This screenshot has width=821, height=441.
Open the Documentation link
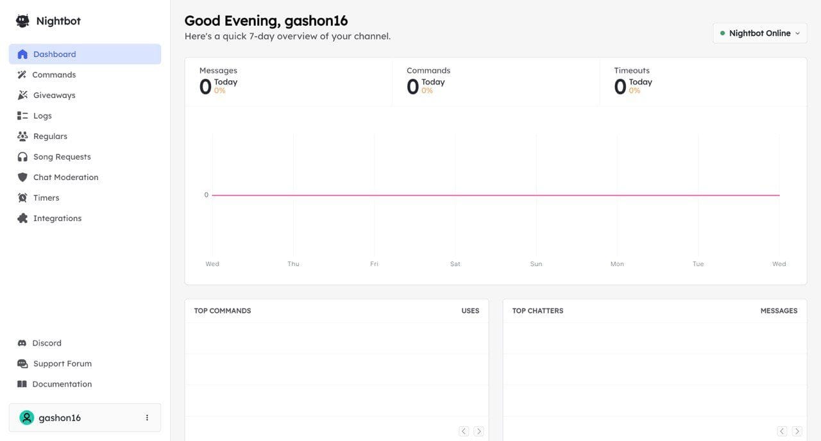point(62,384)
